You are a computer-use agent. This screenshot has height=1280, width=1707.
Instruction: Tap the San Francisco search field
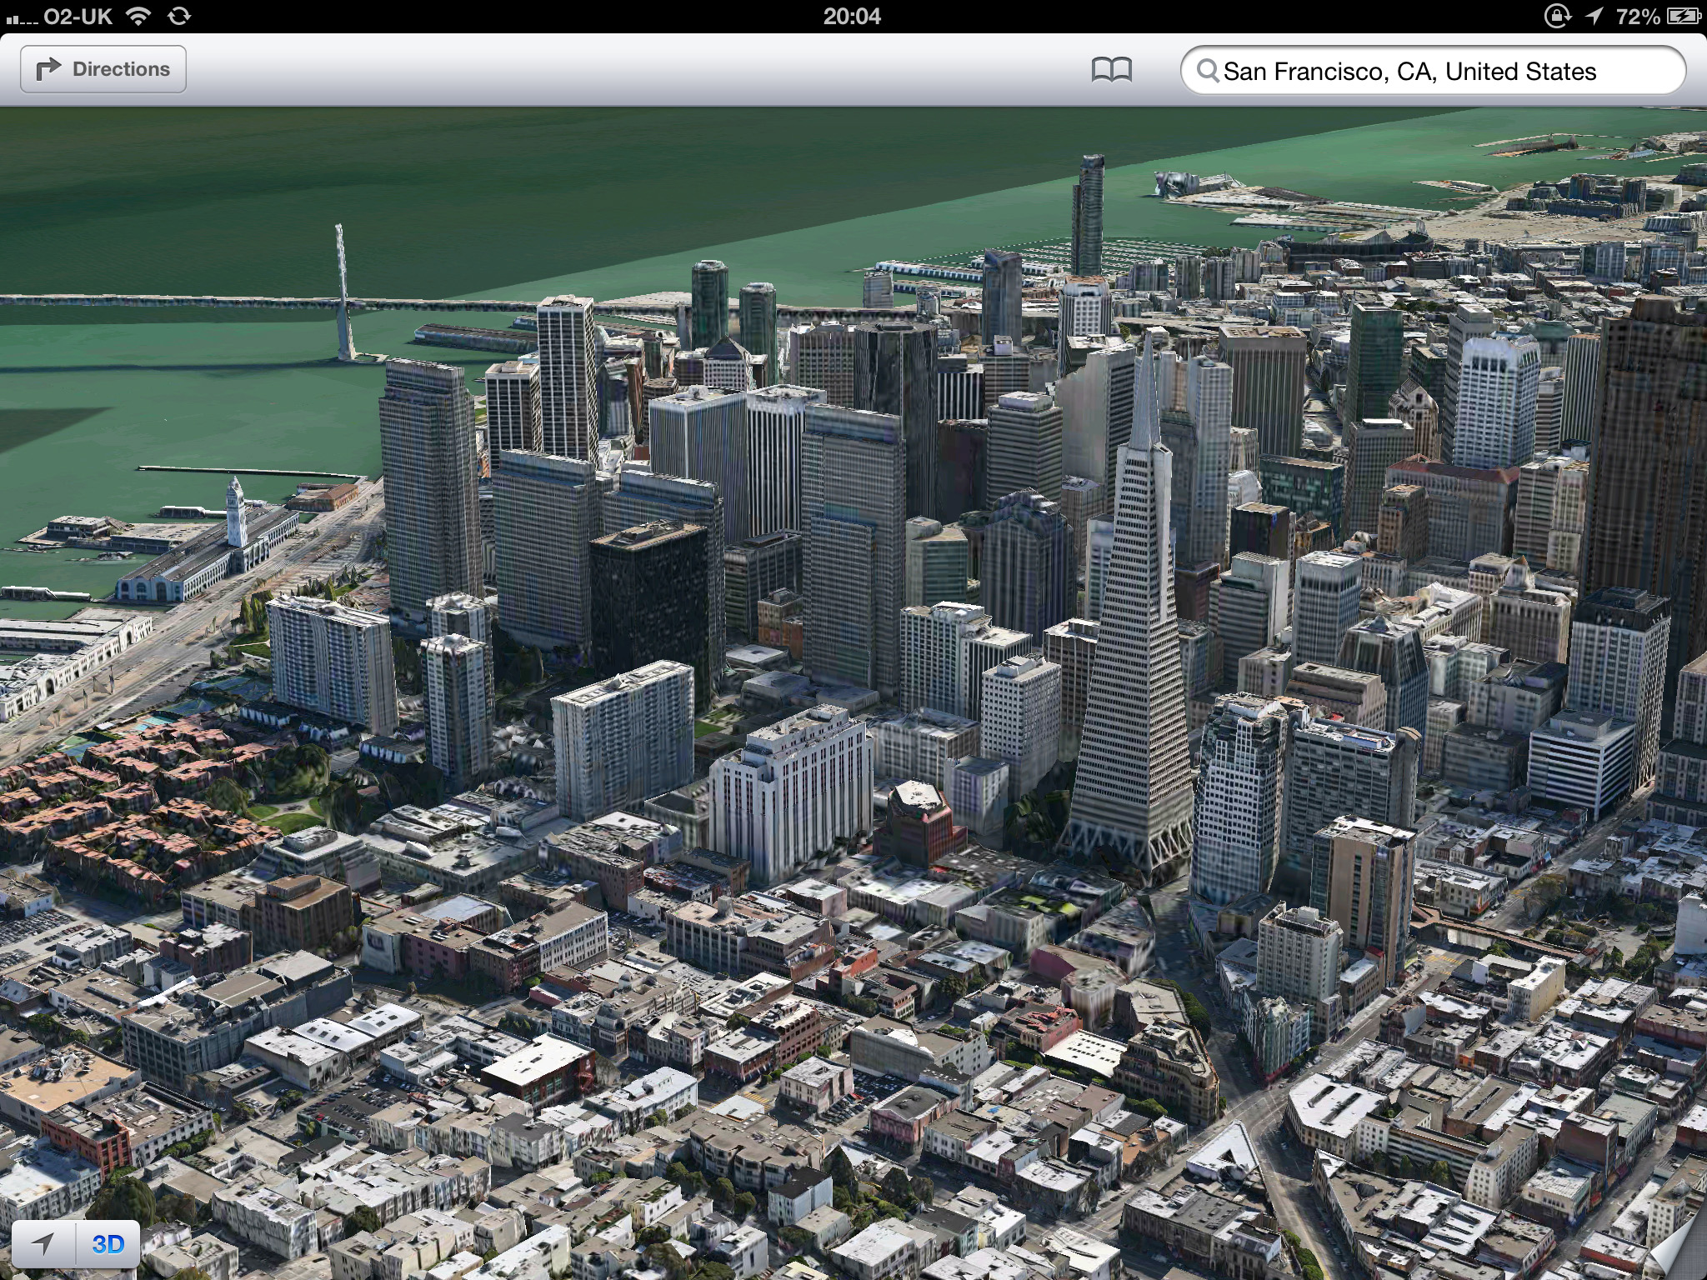(x=1433, y=71)
